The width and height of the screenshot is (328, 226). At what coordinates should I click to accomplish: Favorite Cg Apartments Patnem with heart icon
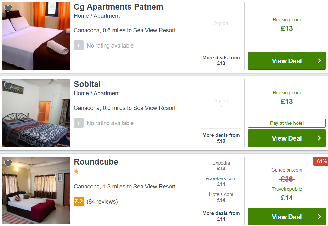click(x=8, y=9)
